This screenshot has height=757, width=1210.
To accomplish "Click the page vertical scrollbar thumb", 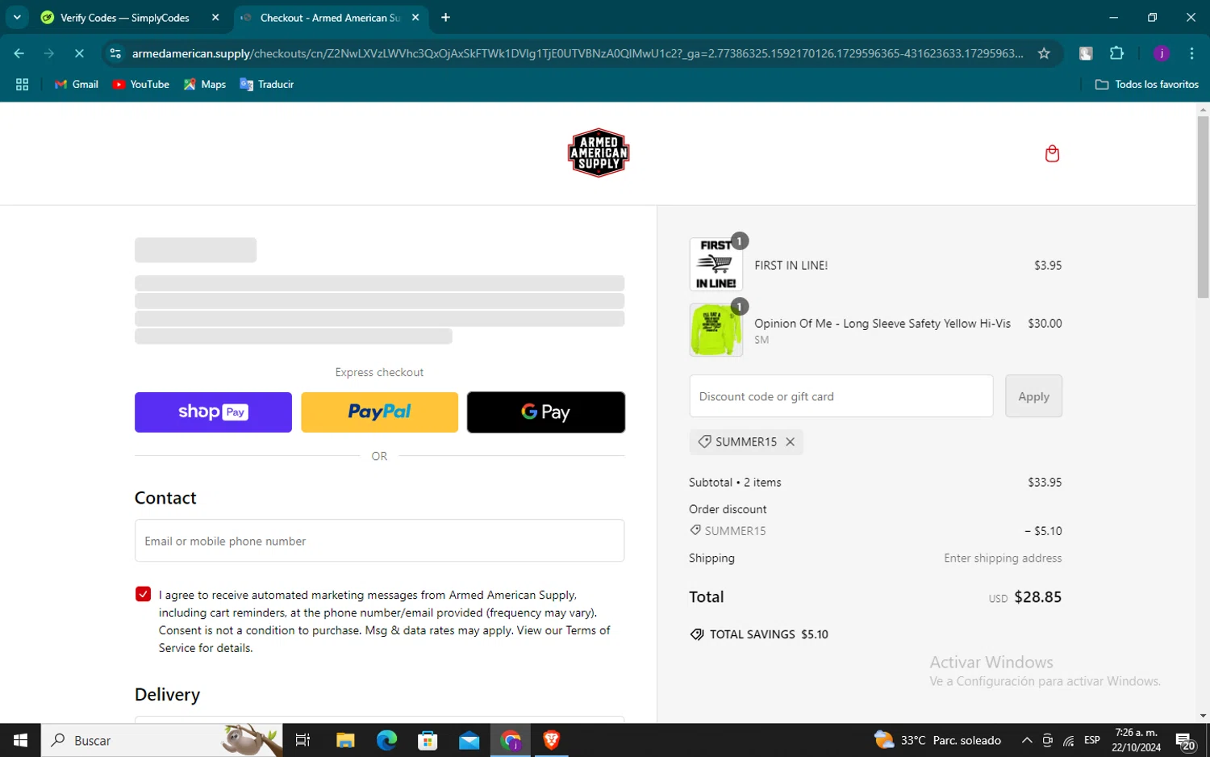I will pyautogui.click(x=1203, y=207).
